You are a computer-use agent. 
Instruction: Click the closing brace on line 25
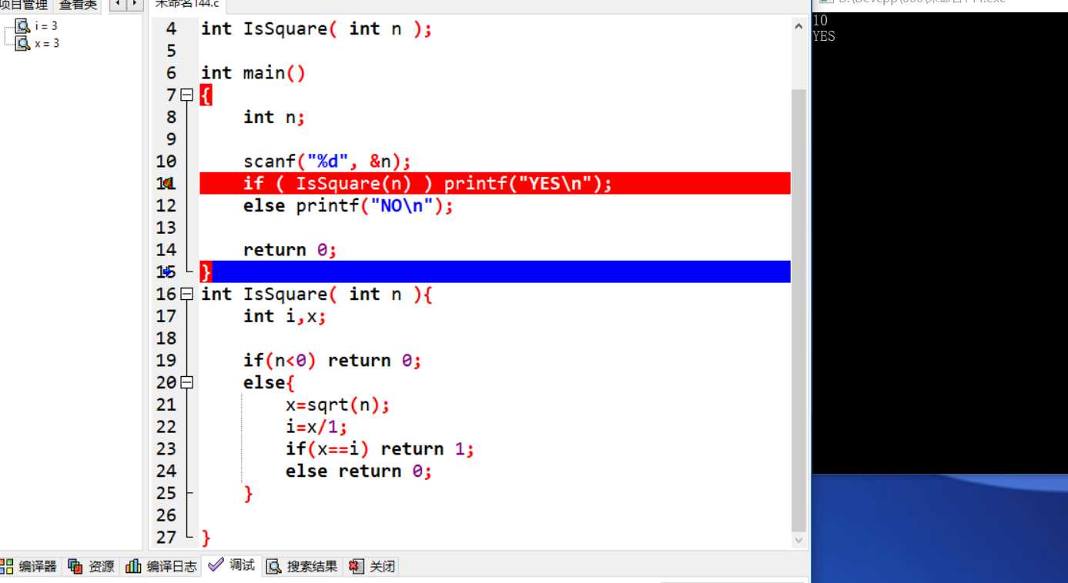pos(249,494)
